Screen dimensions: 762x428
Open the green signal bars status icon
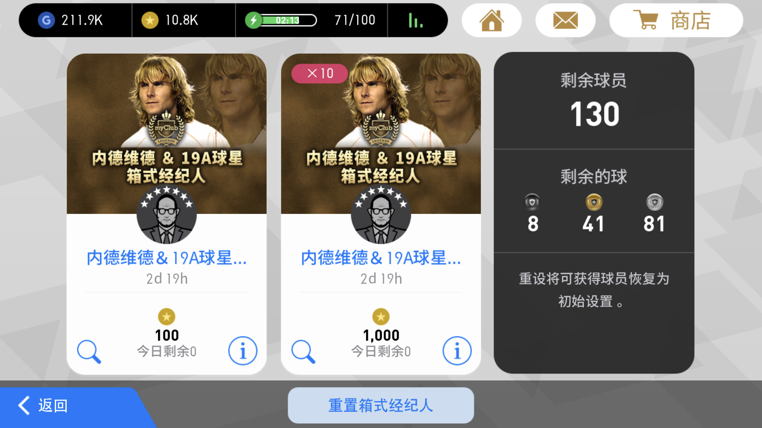tap(415, 20)
